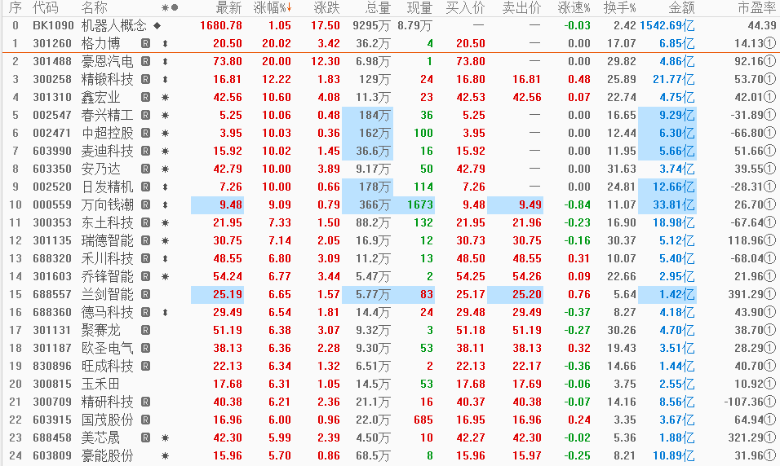Select stock code 603990
Screen dimensions: 780x466
[x=52, y=151]
